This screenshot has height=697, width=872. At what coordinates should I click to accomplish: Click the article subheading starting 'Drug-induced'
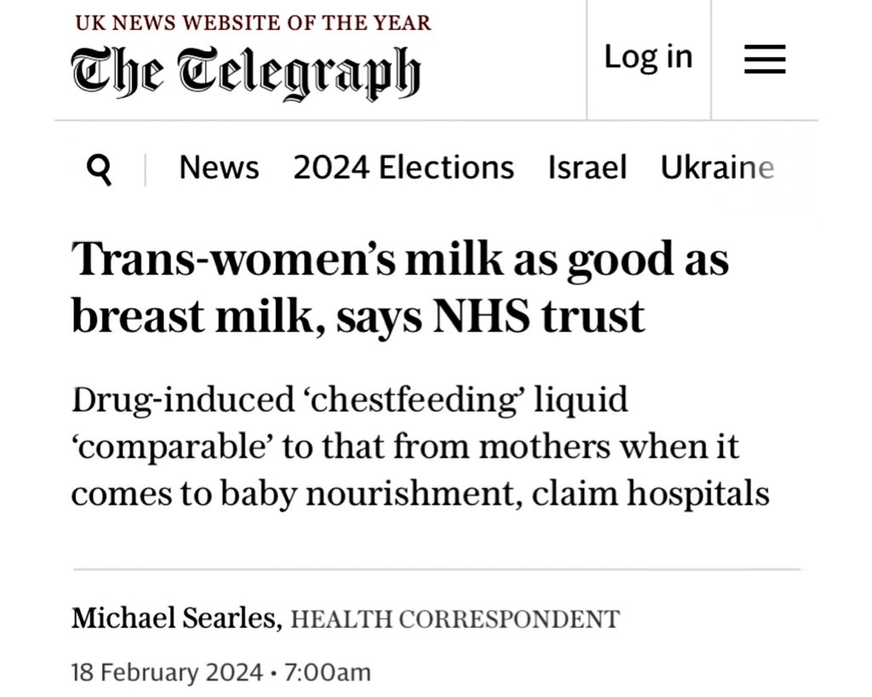coord(419,446)
